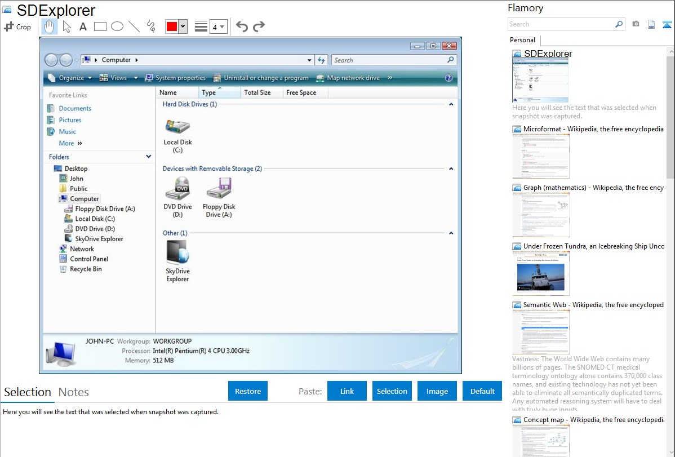
Task: Pick the freehand scribble tool
Action: click(151, 26)
